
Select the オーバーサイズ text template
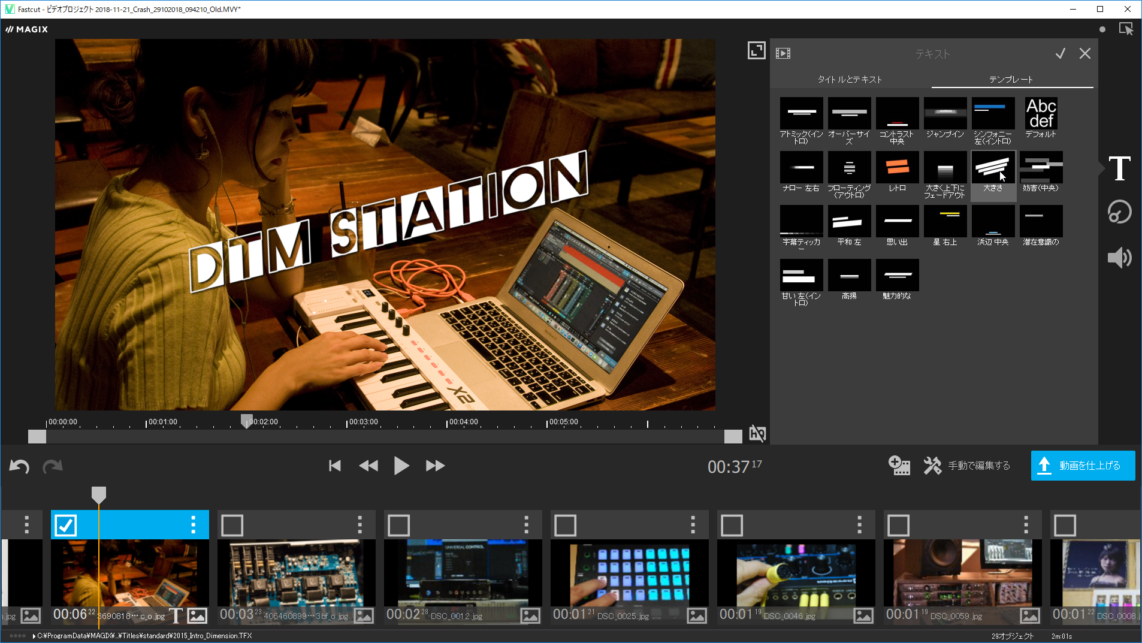click(849, 120)
